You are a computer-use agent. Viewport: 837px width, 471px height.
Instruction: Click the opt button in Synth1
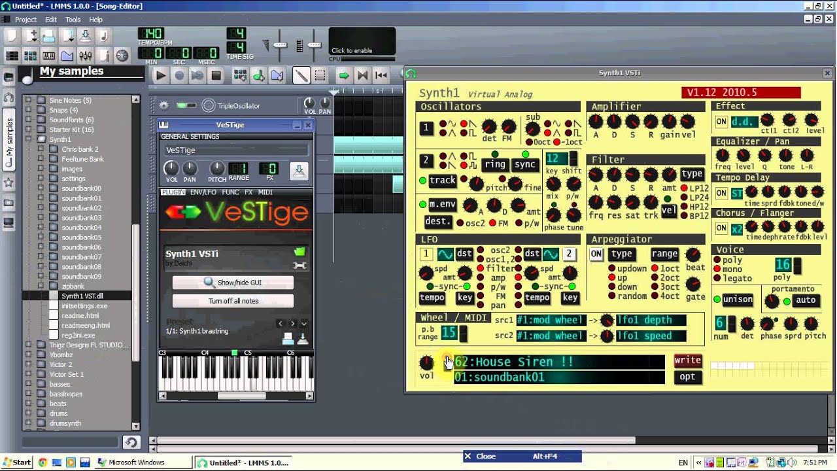[x=687, y=377]
